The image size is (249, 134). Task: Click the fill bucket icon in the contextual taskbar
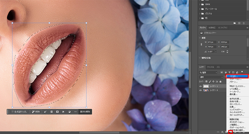[x=63, y=112]
